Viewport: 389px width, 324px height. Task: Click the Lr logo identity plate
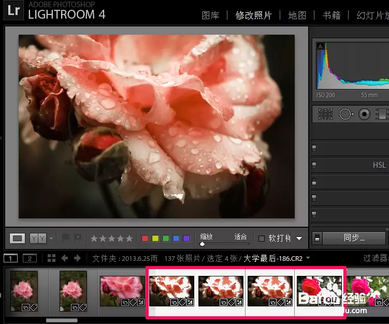14,10
